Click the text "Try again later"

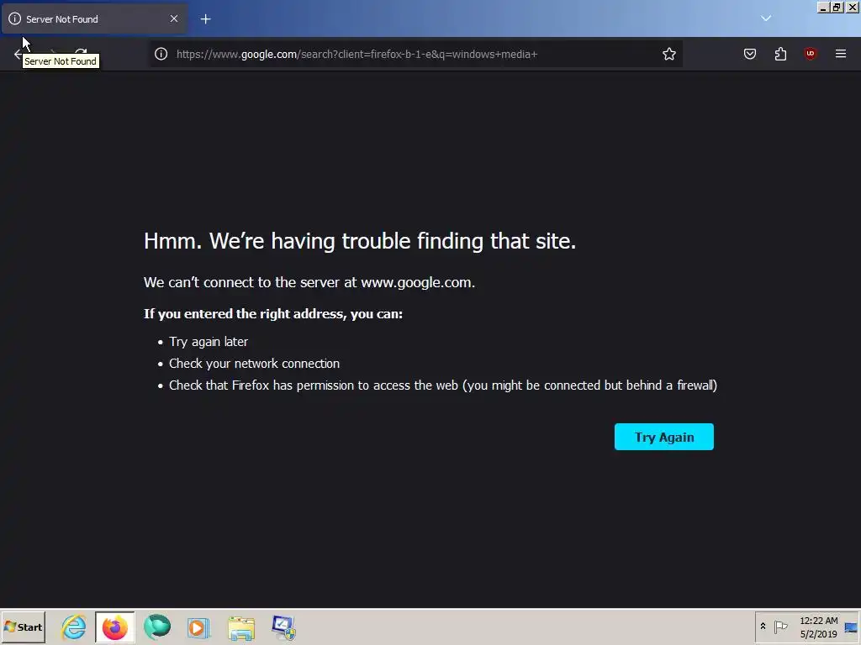(209, 341)
